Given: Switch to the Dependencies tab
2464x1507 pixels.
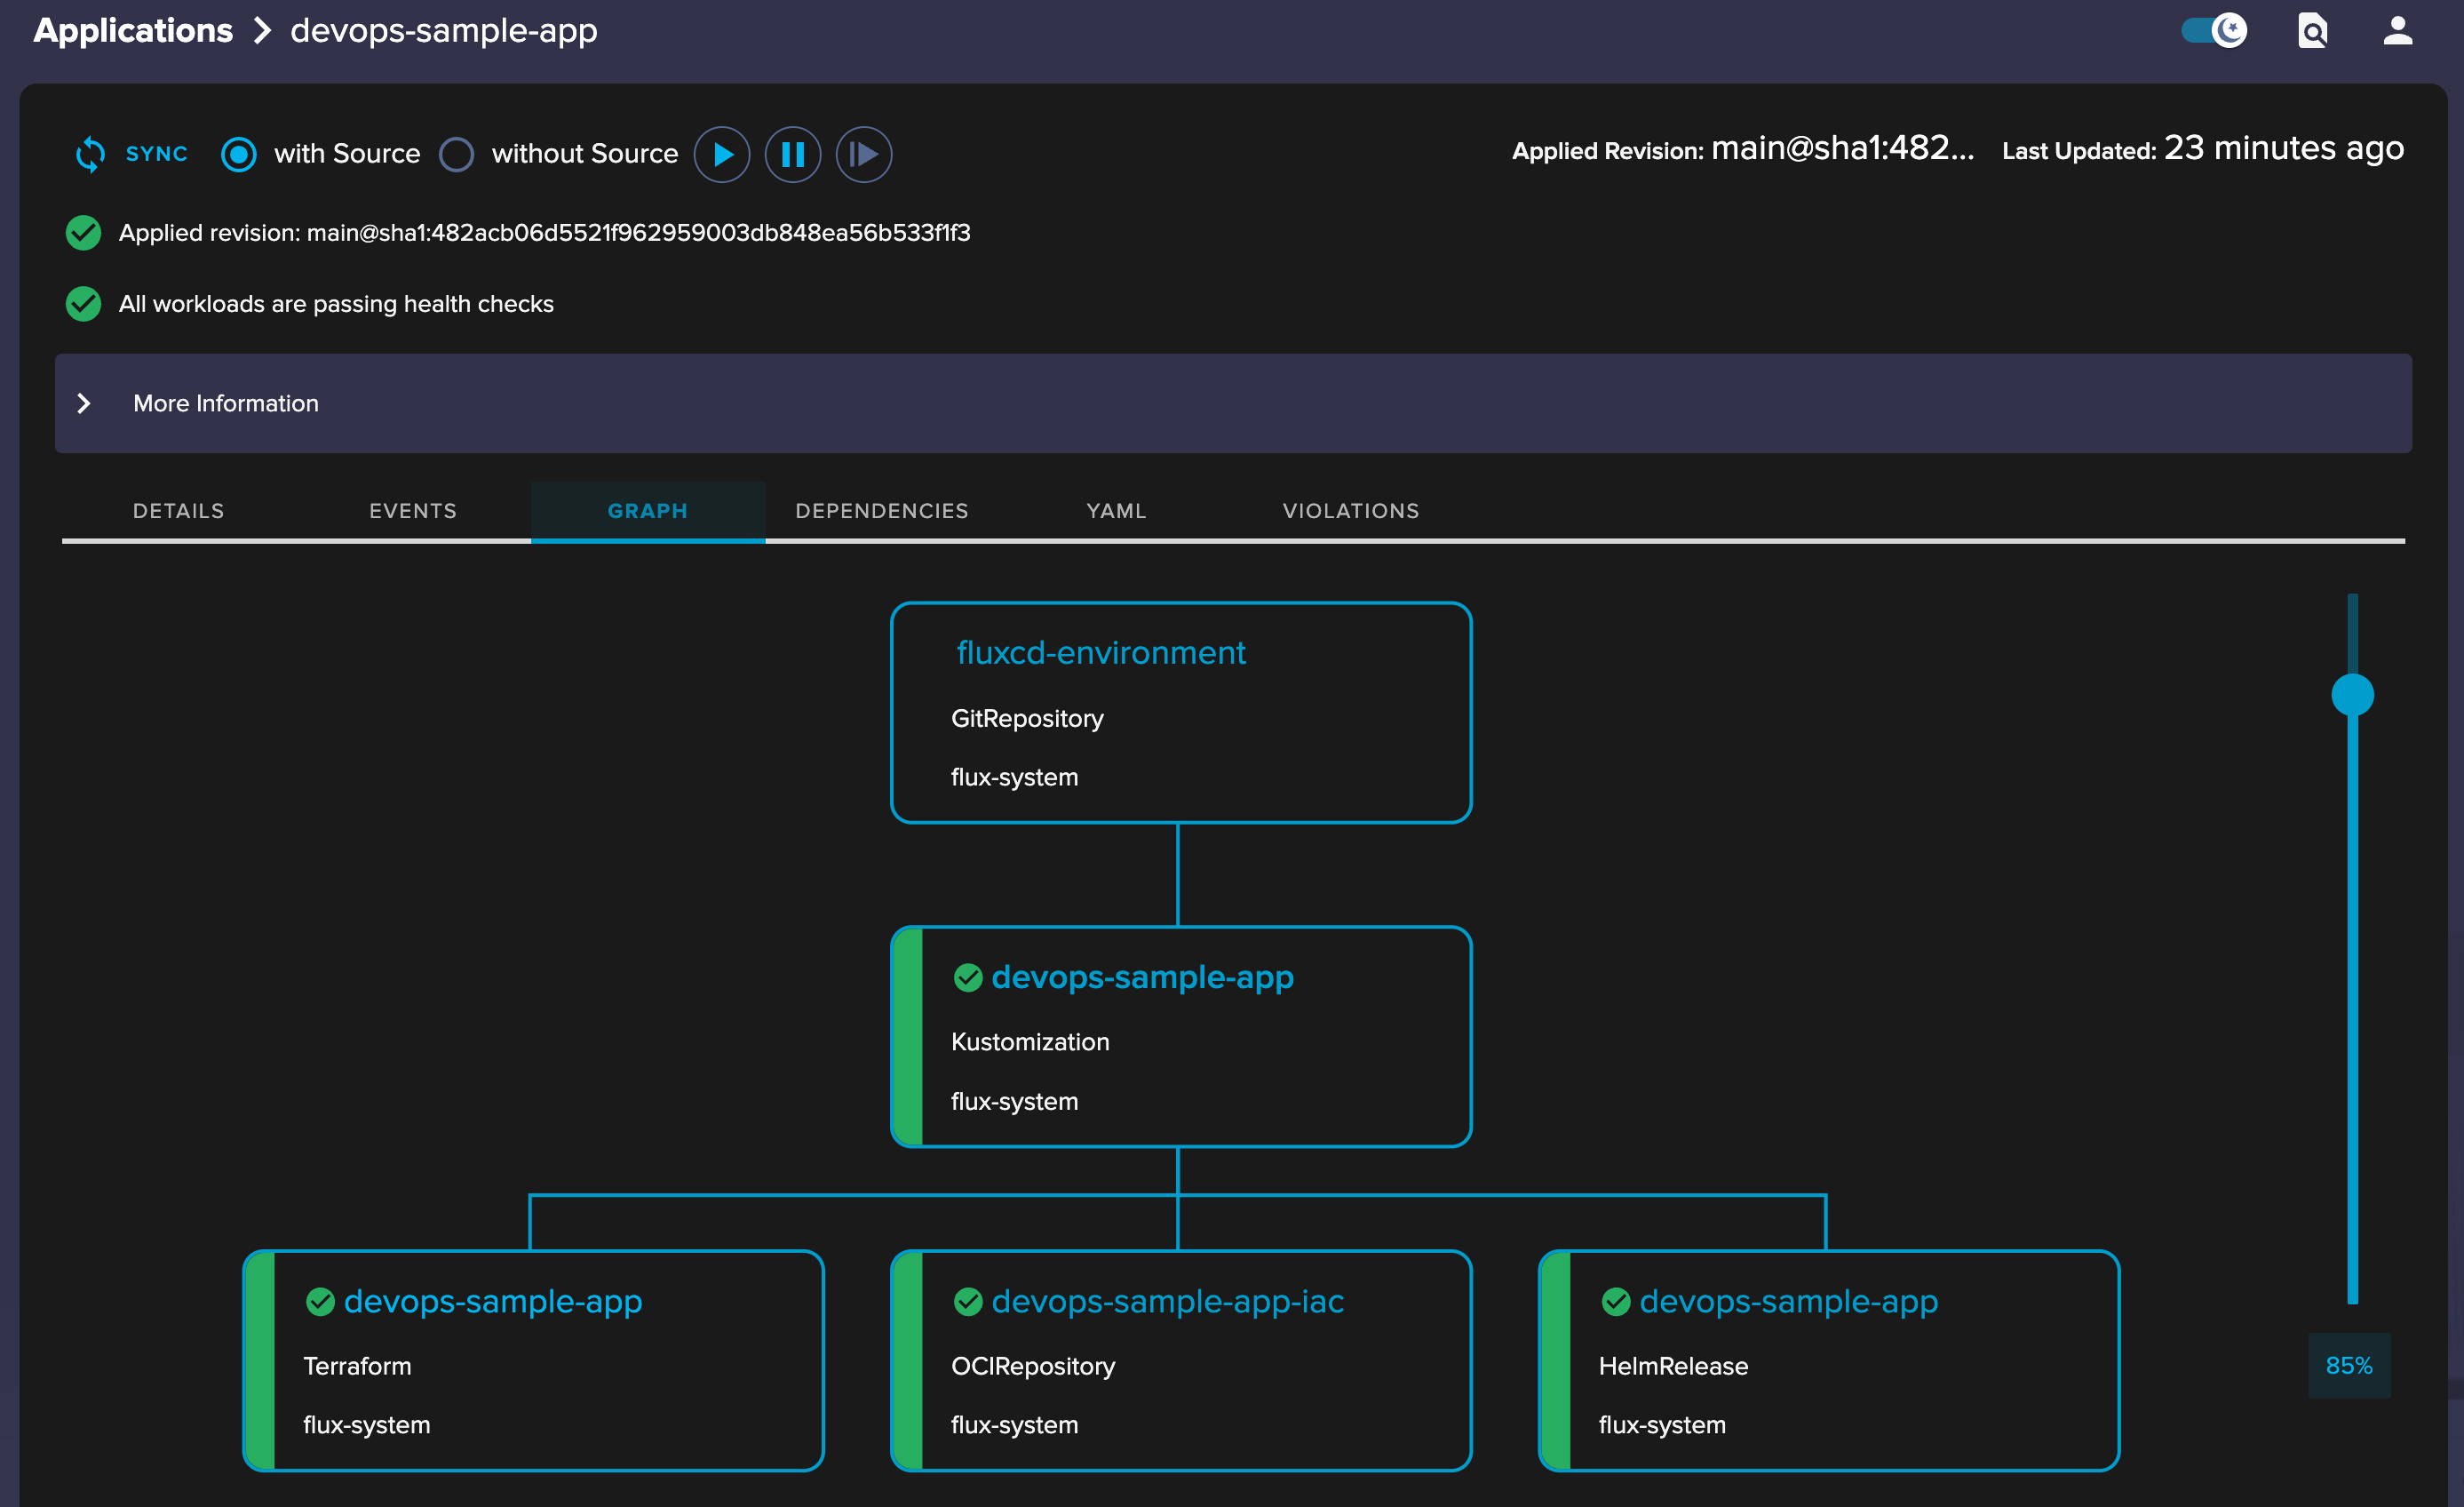Looking at the screenshot, I should point(881,510).
